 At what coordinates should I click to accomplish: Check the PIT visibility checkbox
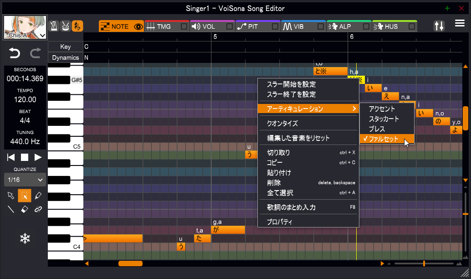[275, 26]
